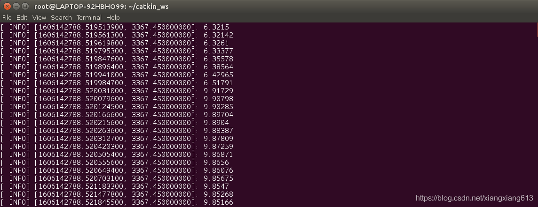Close the terminal window
This screenshot has height=207, width=538.
[x=7, y=6]
